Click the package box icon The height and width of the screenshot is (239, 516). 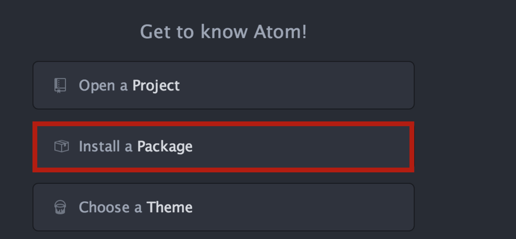tap(61, 146)
